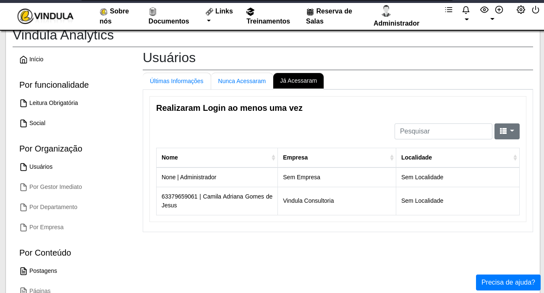This screenshot has height=293, width=544.
Task: Open the list icon in top bar
Action: [x=449, y=10]
